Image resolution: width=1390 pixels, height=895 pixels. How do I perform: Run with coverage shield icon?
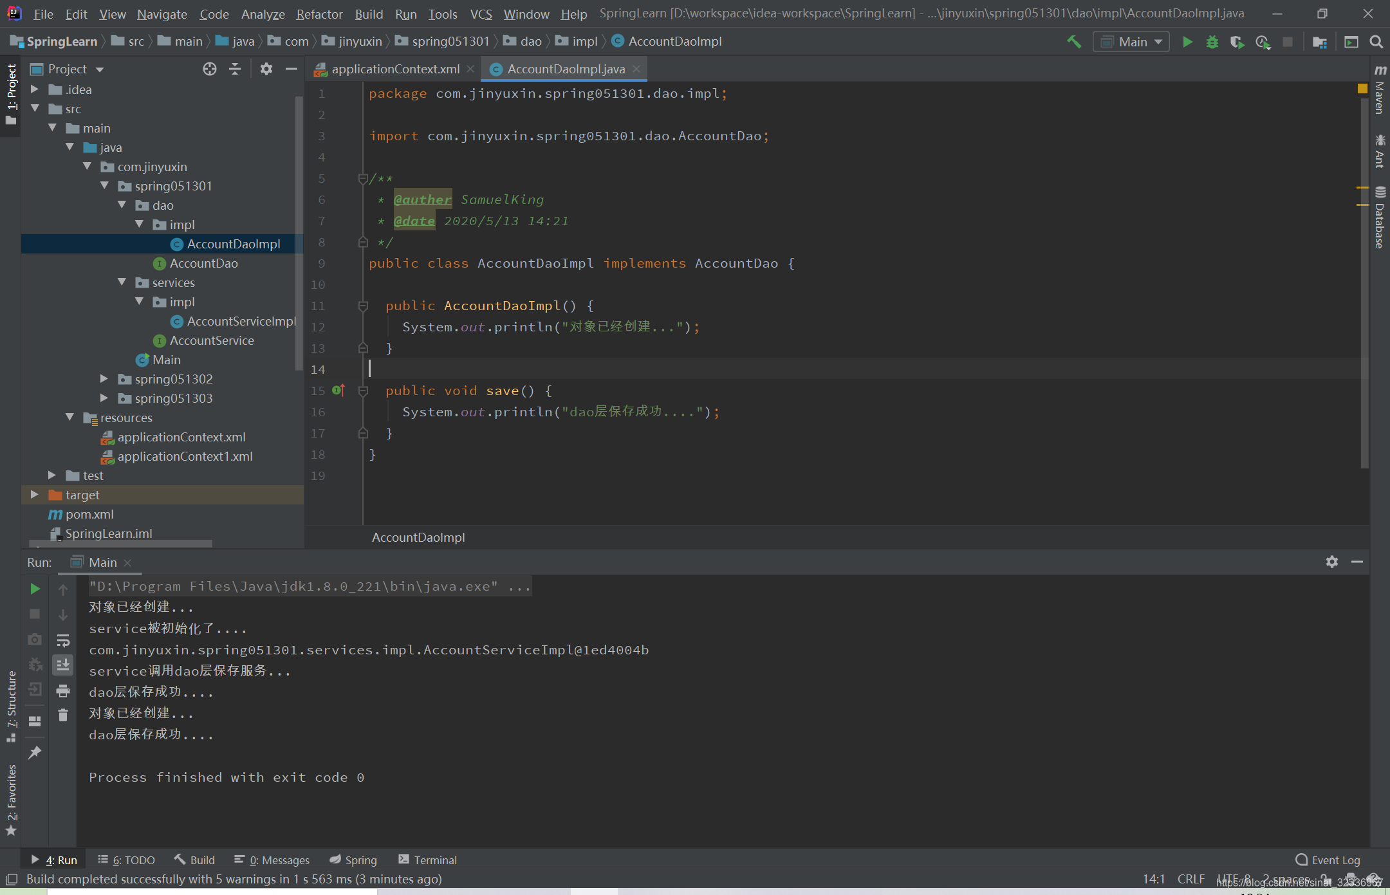point(1237,42)
